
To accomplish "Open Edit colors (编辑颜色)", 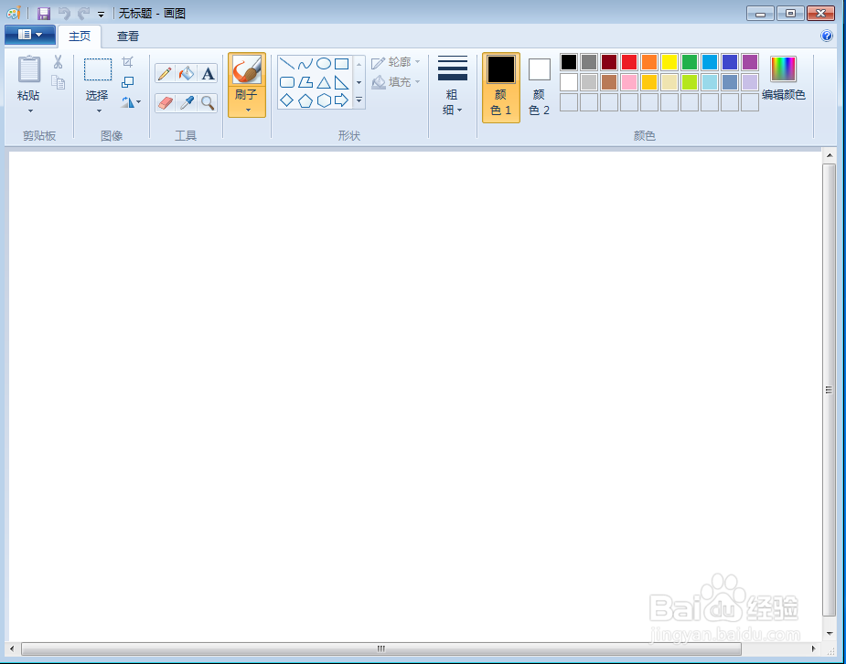I will [x=784, y=79].
